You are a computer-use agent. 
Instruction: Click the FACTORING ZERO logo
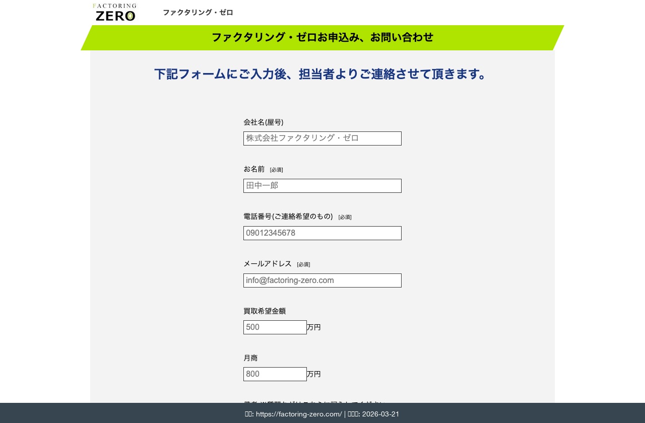(x=114, y=12)
